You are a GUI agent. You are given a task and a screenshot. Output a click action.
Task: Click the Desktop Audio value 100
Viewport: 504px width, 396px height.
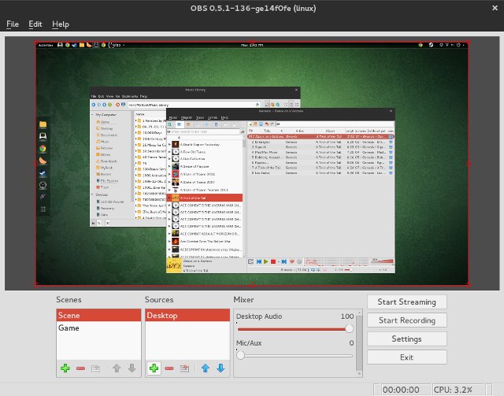(347, 316)
